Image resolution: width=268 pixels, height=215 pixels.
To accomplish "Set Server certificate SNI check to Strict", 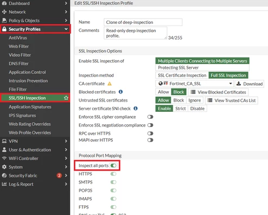I will click(x=181, y=109).
